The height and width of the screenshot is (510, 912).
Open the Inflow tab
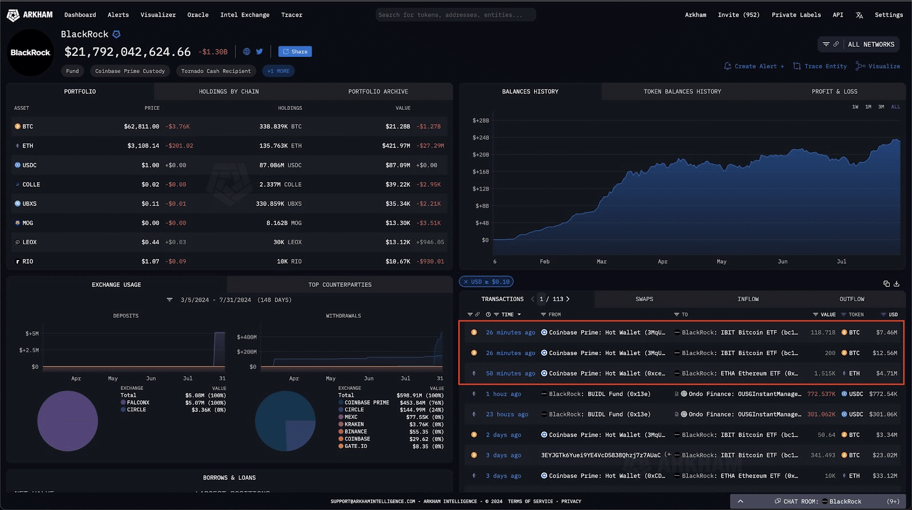coord(748,299)
